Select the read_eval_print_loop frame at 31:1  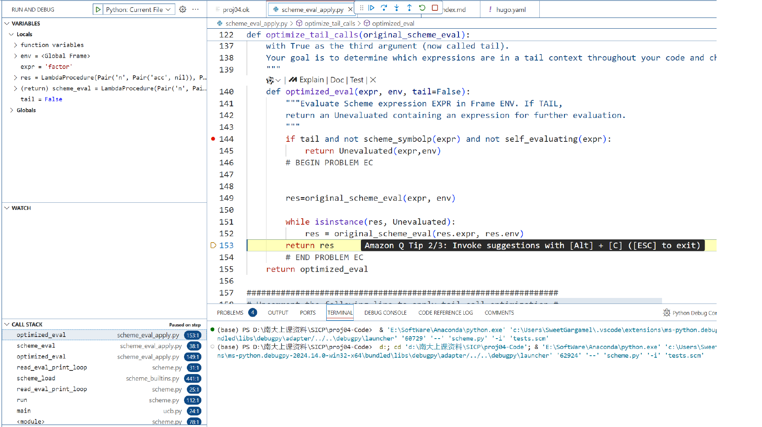pos(52,368)
